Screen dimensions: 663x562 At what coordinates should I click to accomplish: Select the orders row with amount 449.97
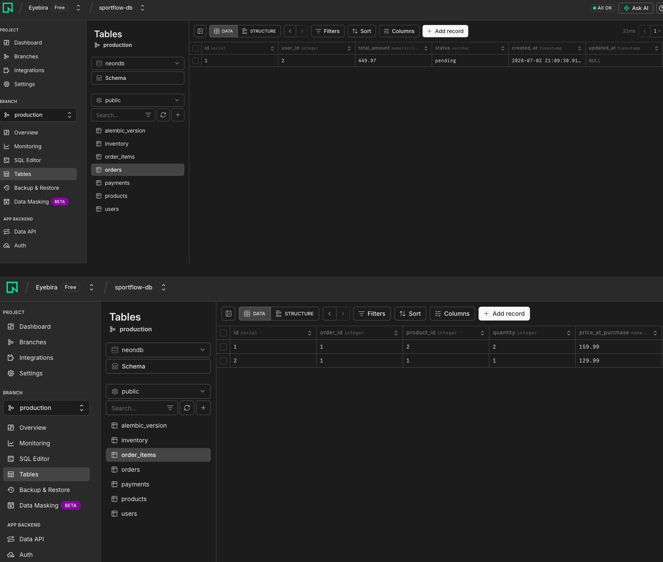(196, 61)
